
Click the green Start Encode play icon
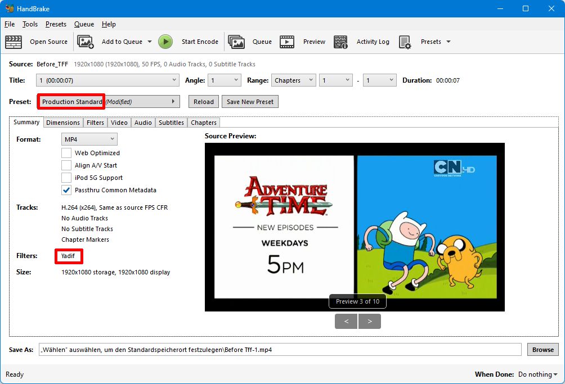coord(165,42)
